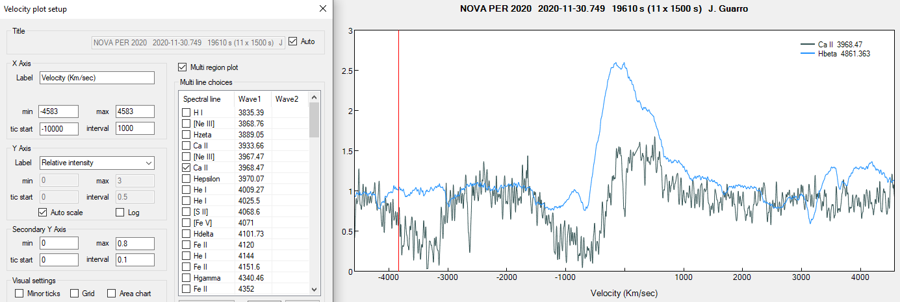Click the Hbeta legend entry

tap(844, 54)
